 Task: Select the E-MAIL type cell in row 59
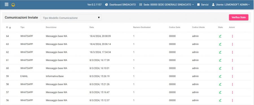(x=24, y=76)
